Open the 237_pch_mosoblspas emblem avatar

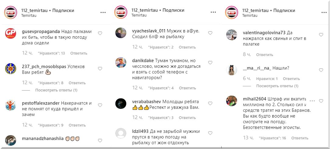click(x=11, y=69)
